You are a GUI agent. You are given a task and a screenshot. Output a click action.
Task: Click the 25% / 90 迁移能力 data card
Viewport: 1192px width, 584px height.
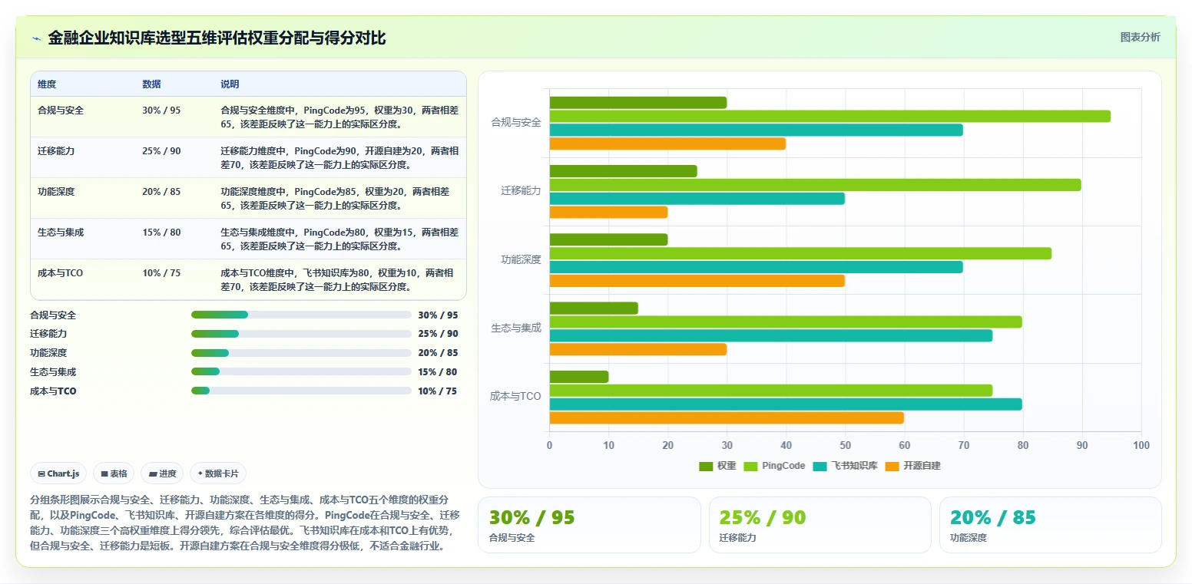tap(819, 525)
